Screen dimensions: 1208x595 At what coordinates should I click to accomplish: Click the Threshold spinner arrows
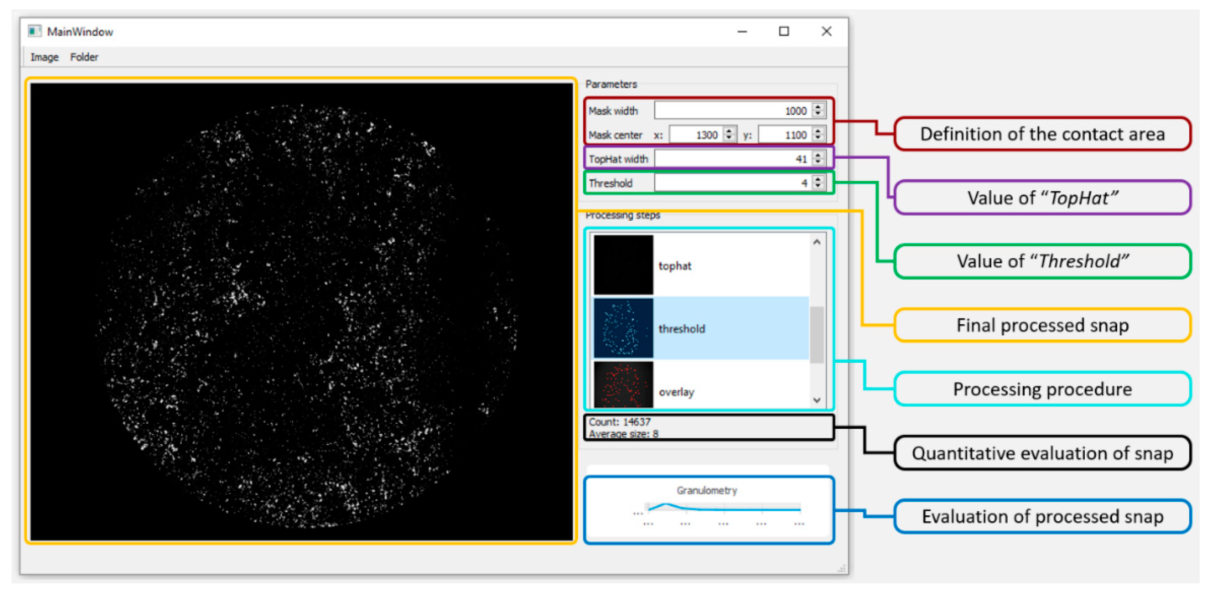[x=818, y=183]
